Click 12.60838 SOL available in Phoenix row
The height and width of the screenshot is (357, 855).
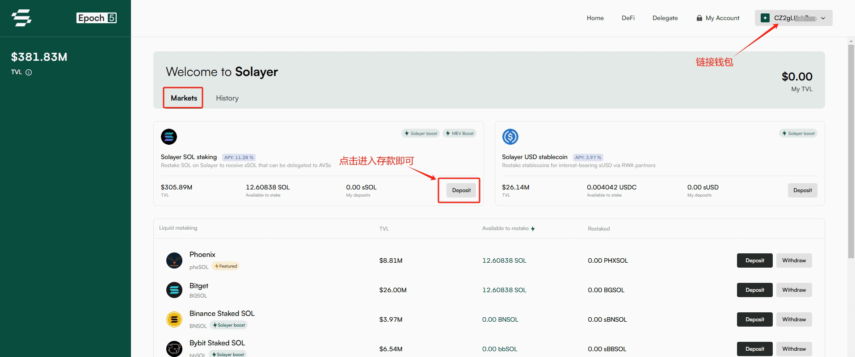tap(504, 260)
